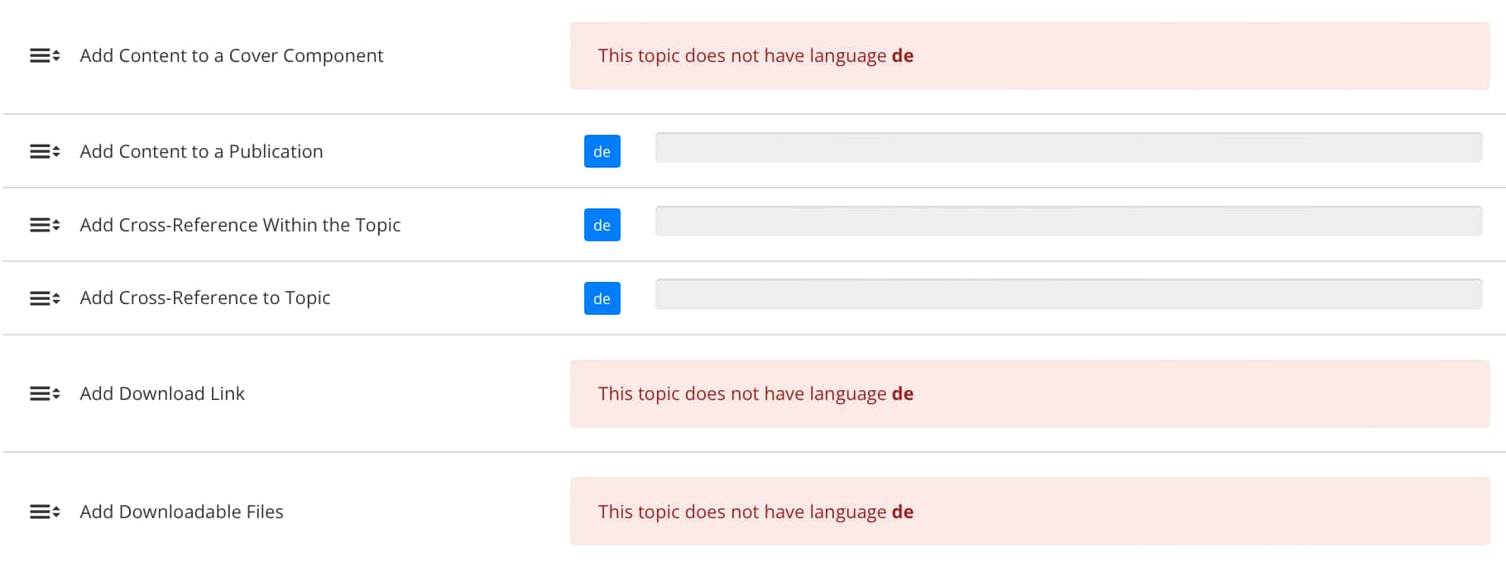Click the sort handle for Add Downloadable Files

pos(43,512)
